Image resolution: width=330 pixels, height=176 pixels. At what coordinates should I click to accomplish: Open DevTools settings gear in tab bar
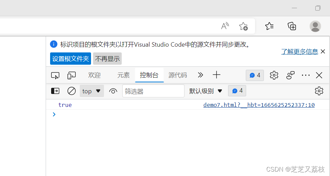[x=274, y=75]
